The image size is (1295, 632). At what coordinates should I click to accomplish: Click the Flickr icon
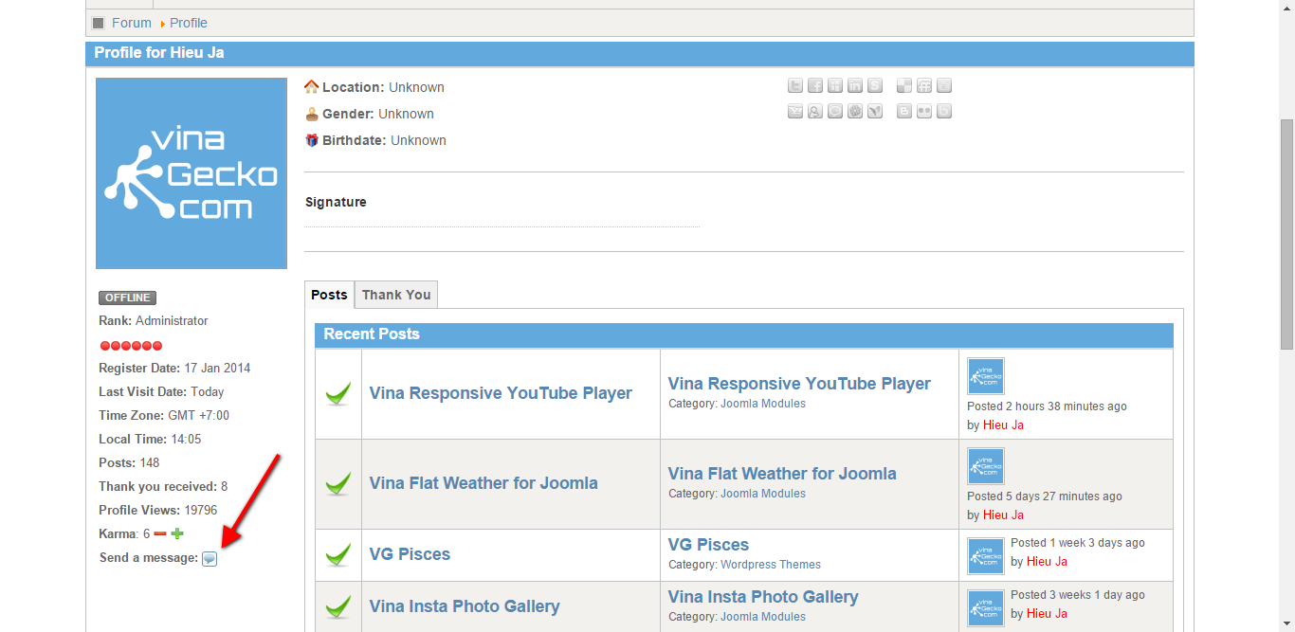coord(923,111)
